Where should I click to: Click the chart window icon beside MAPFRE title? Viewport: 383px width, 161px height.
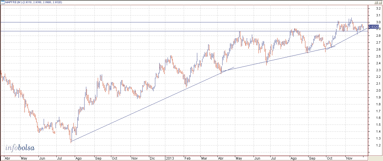point(3,2)
